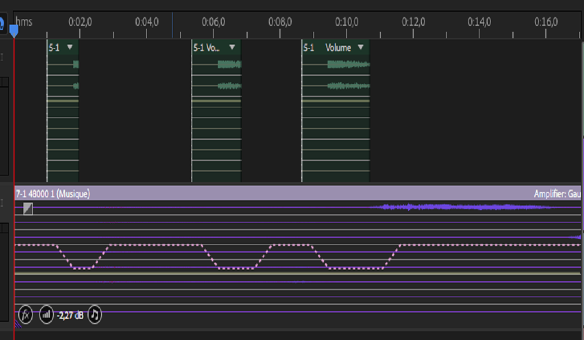Click the 0:12,0 mark on time ruler

pos(413,22)
